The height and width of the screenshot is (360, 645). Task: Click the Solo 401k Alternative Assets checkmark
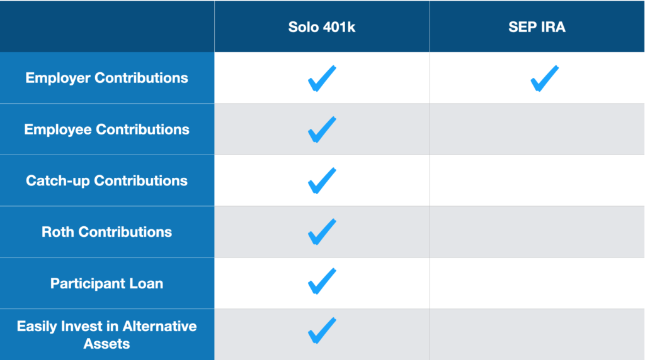point(322,330)
